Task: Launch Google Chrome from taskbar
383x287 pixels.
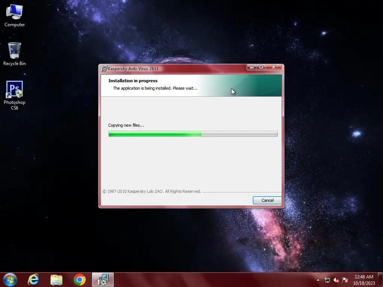Action: (80, 280)
